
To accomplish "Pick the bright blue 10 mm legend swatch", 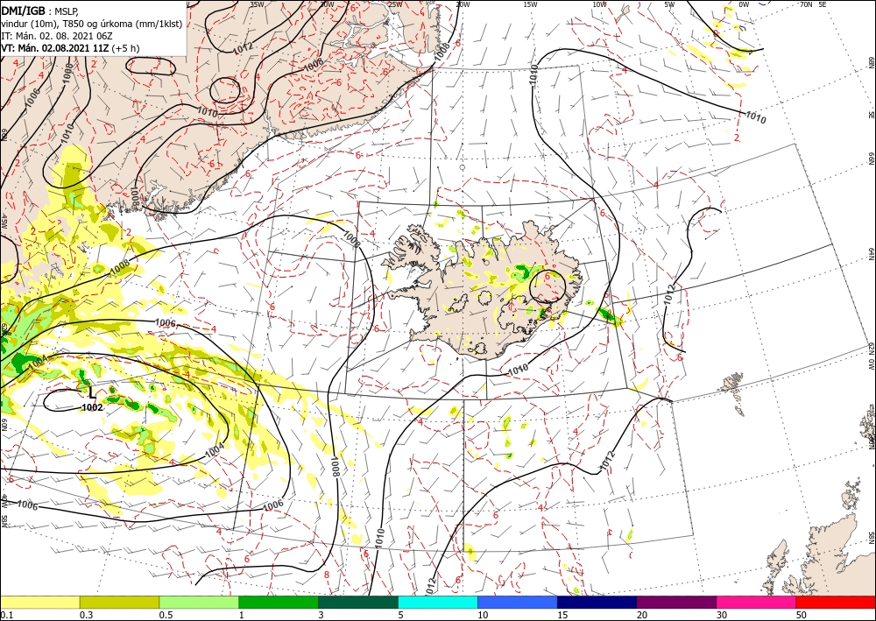I will [518, 602].
